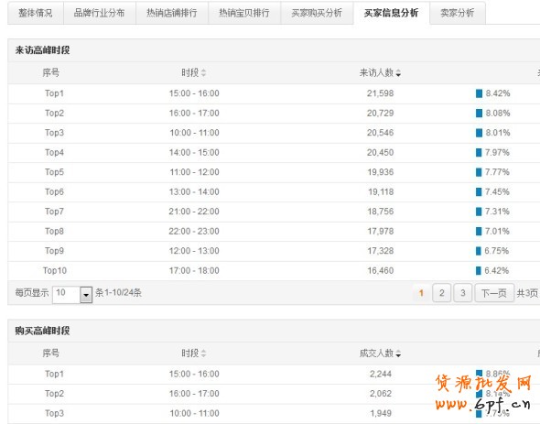
Task: Click the 8.08% percentage bar
Action: [479, 113]
